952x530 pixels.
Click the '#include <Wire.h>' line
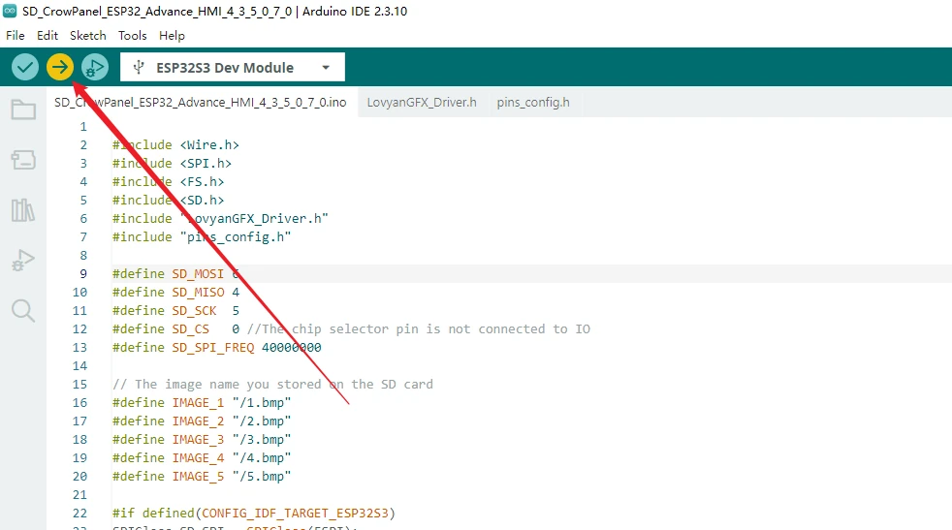(175, 145)
